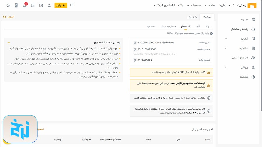Click the search magnifier icon

pyautogui.click(x=72, y=5)
